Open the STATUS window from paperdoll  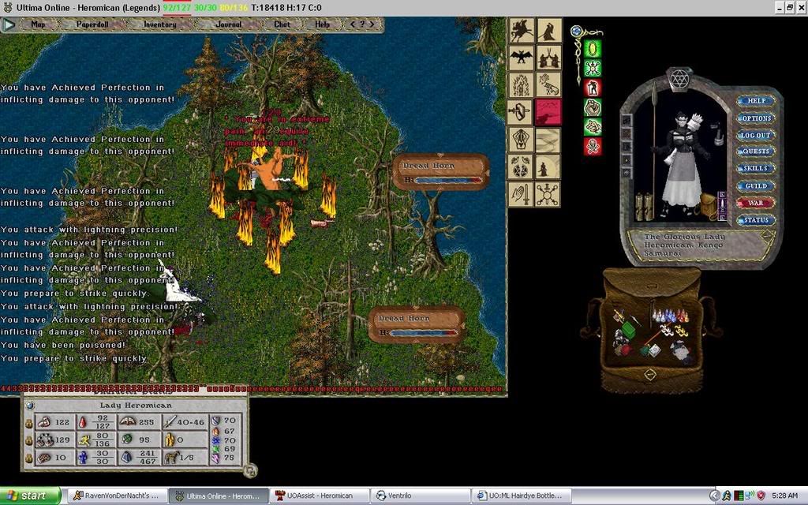756,220
